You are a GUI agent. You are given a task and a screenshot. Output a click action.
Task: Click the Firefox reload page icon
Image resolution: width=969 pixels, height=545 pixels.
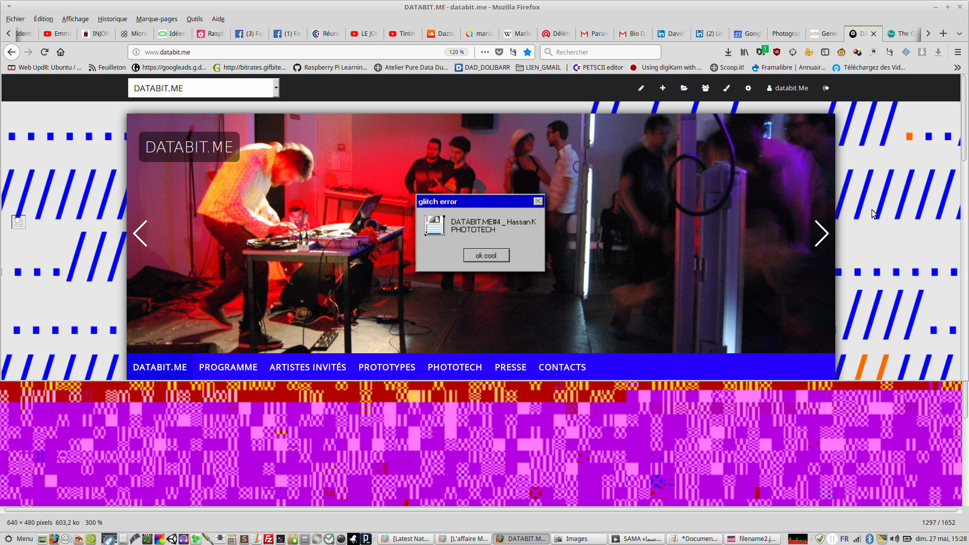[44, 52]
